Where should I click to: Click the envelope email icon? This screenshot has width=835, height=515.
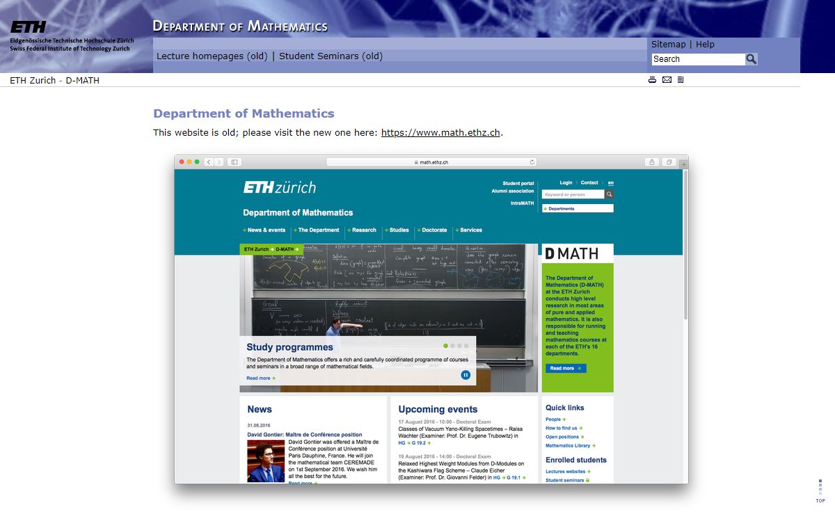(667, 80)
